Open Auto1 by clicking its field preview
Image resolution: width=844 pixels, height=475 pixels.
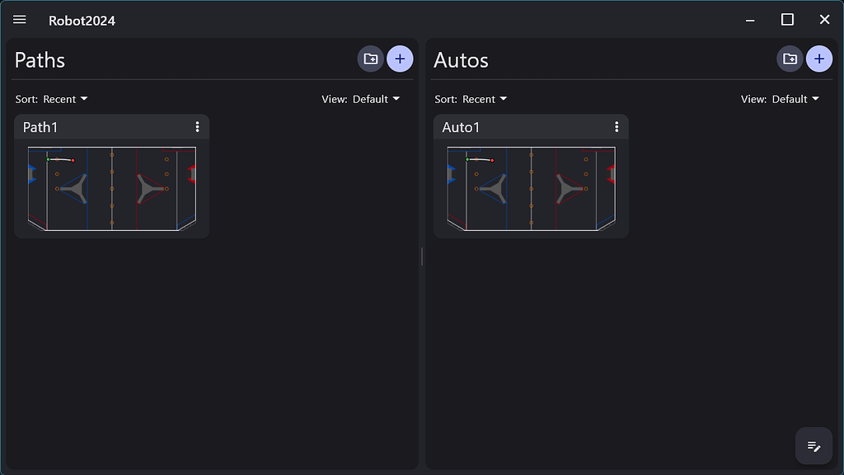coord(531,188)
